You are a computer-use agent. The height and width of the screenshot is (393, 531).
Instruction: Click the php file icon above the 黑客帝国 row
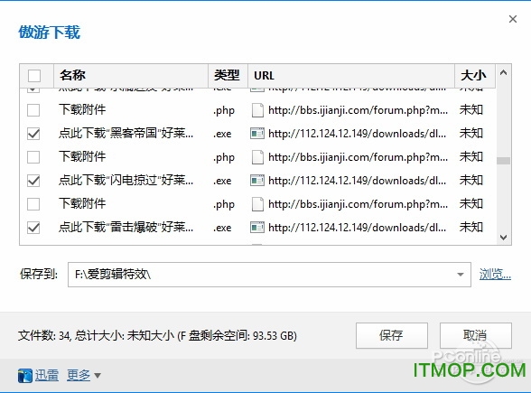(x=257, y=110)
